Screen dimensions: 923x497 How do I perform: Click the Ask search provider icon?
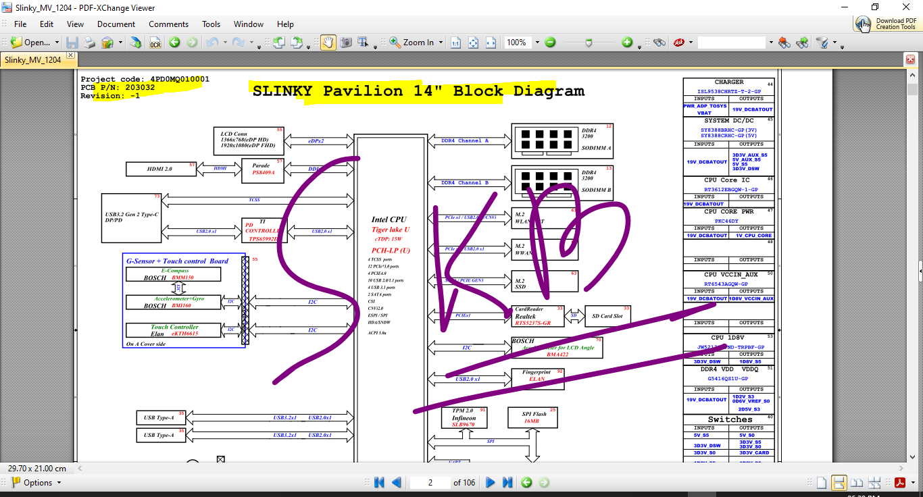pyautogui.click(x=678, y=43)
